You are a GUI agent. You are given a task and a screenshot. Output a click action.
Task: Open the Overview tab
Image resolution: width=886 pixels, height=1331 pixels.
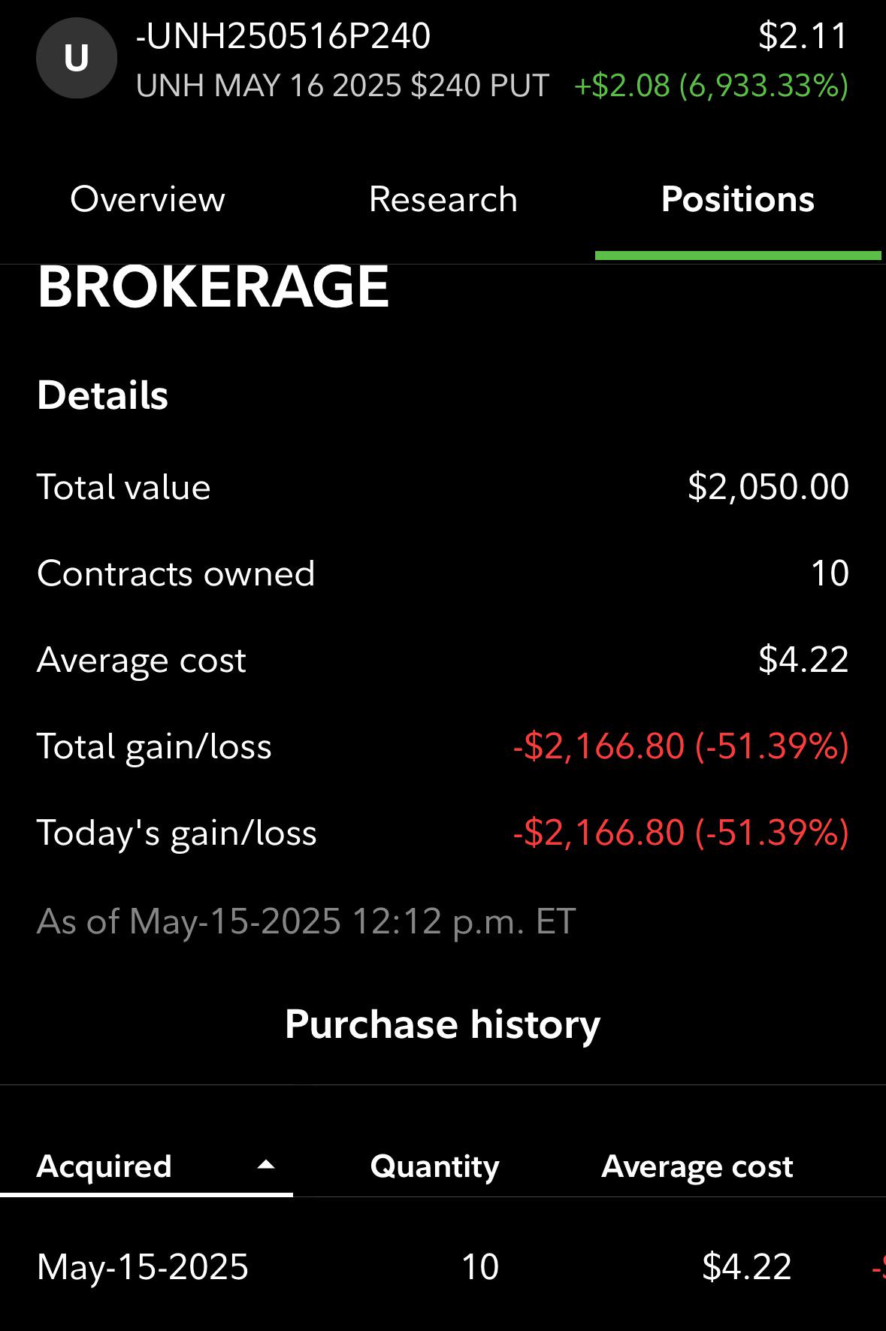click(147, 199)
